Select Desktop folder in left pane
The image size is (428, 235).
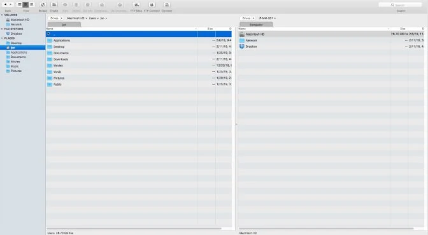[x=139, y=46]
